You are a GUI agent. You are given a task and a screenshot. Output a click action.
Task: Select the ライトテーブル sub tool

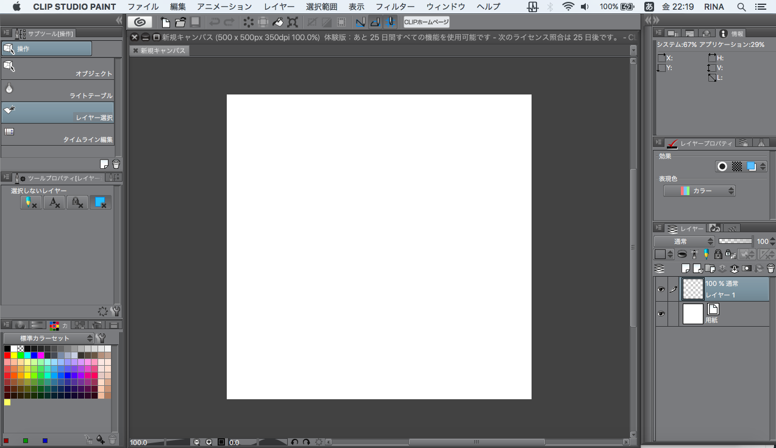(x=57, y=91)
